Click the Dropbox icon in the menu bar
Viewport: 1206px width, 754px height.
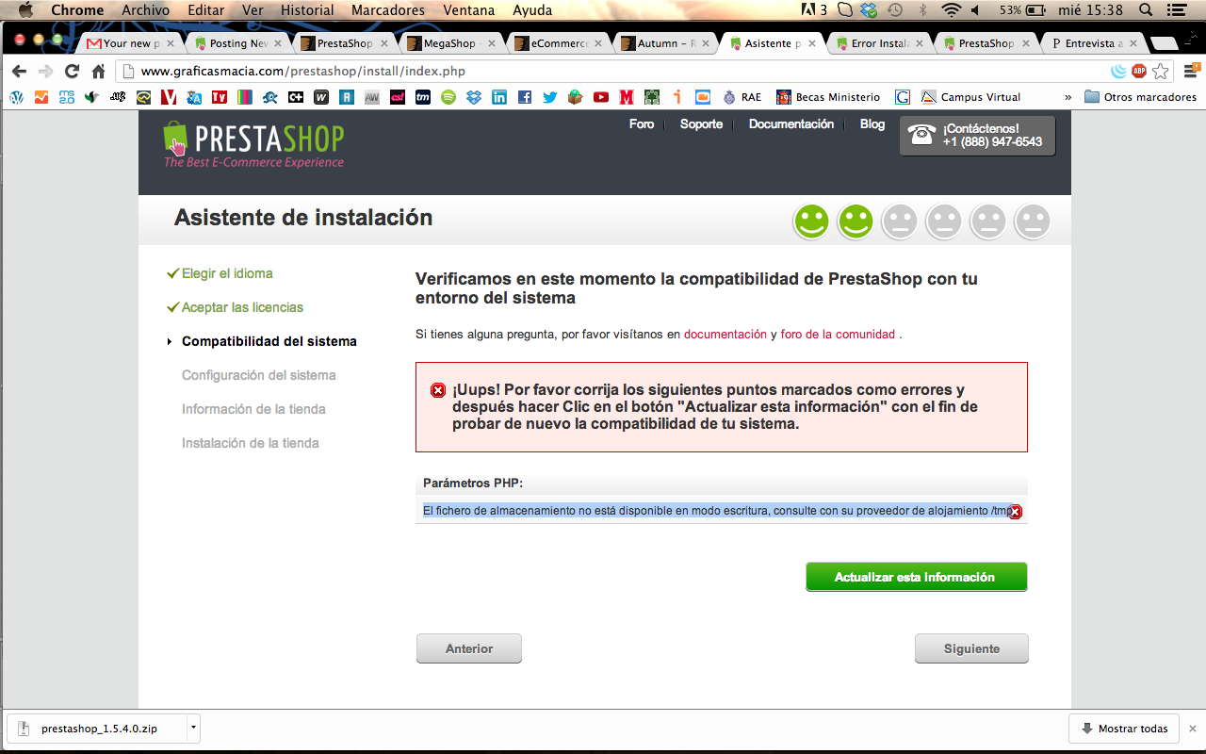coord(869,10)
